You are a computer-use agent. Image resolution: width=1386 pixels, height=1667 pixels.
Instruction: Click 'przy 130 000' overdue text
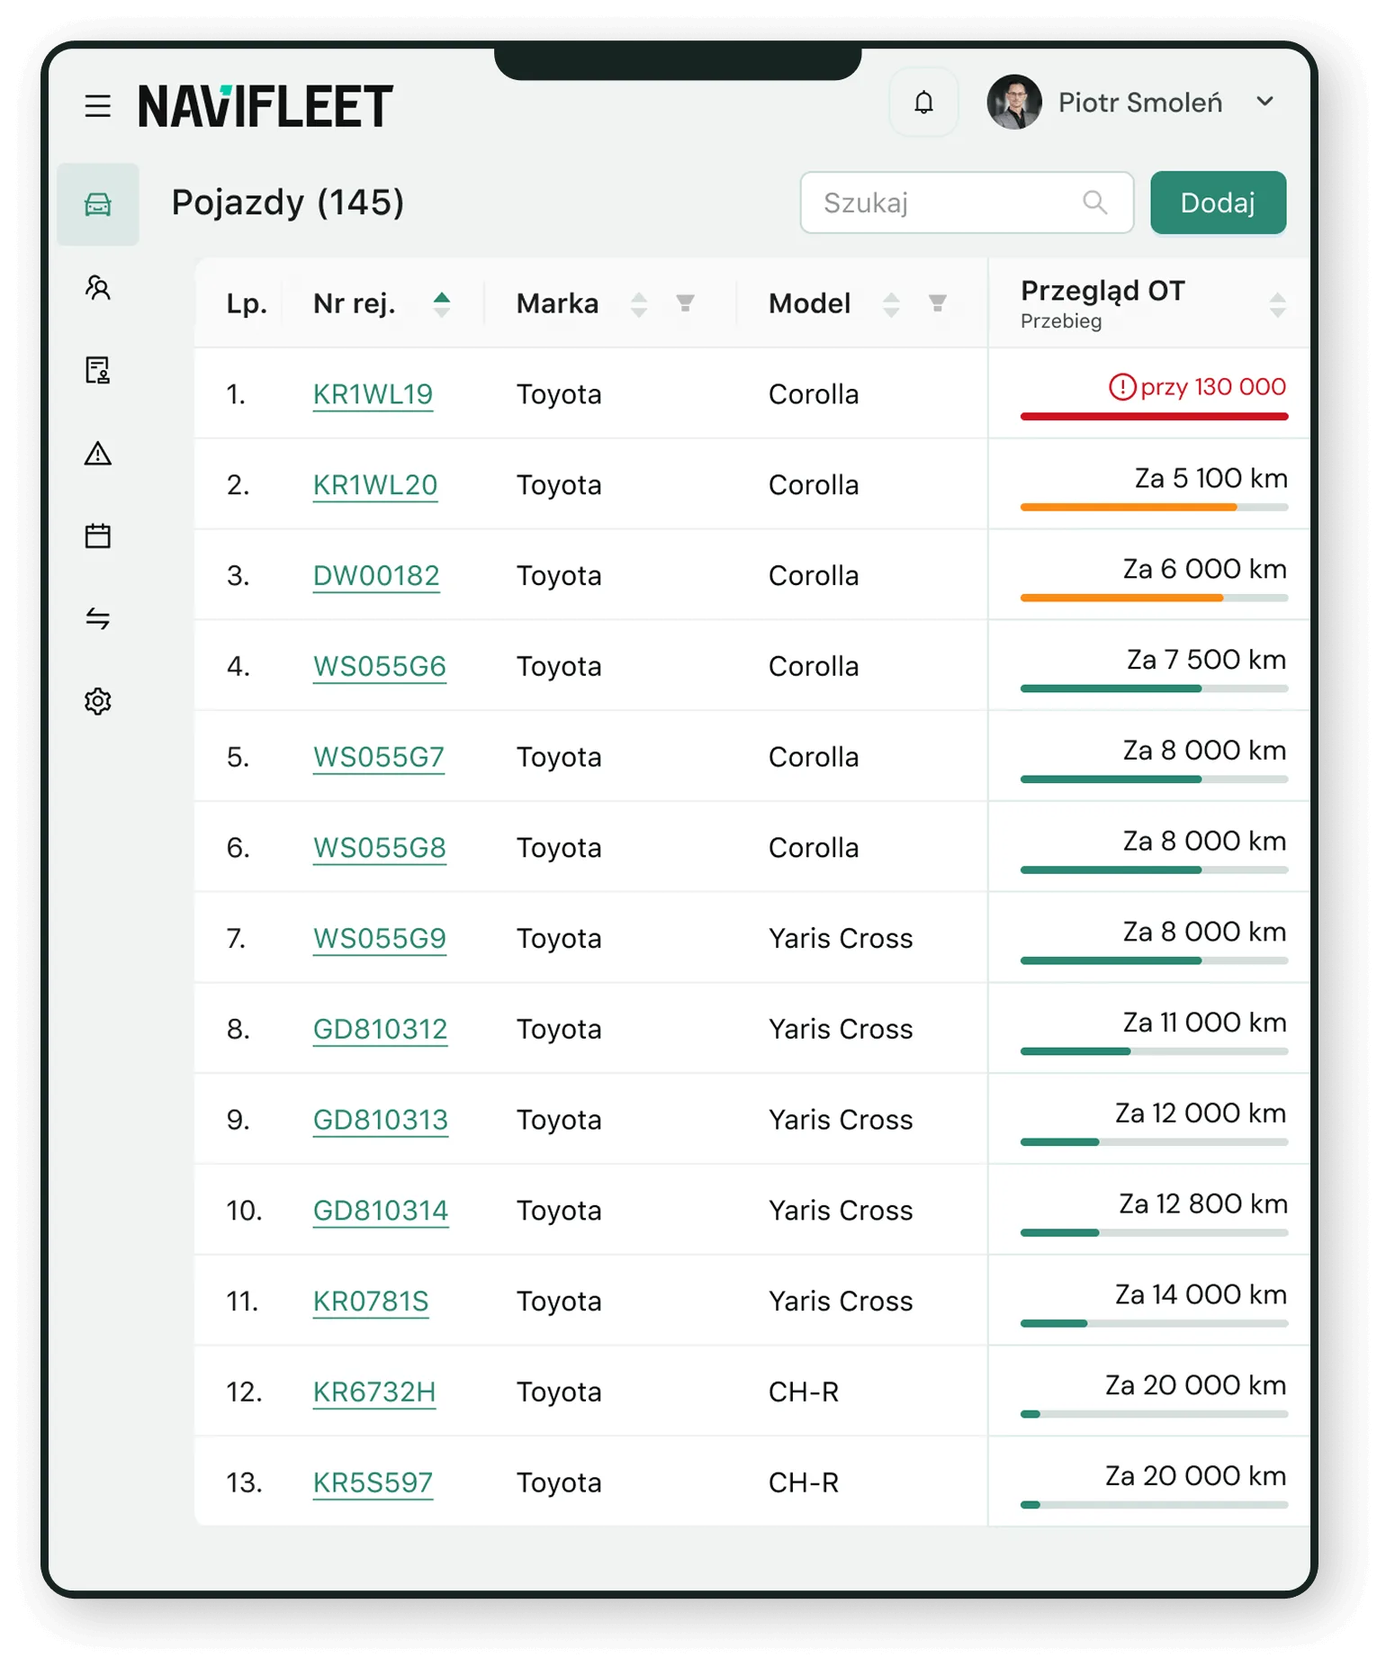[x=1212, y=387]
